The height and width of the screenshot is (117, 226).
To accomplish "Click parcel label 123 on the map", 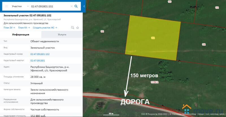I will (169, 2).
